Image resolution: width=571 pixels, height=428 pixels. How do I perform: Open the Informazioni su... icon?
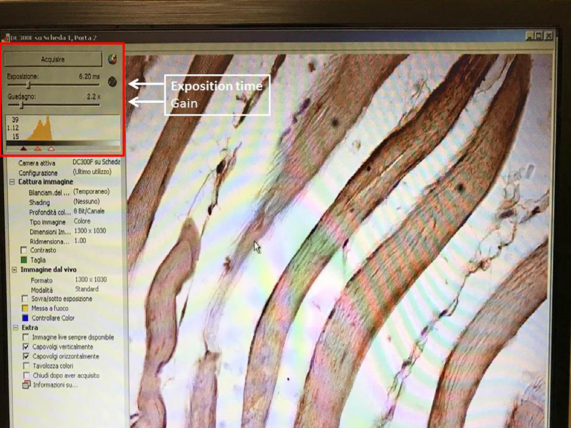26,385
